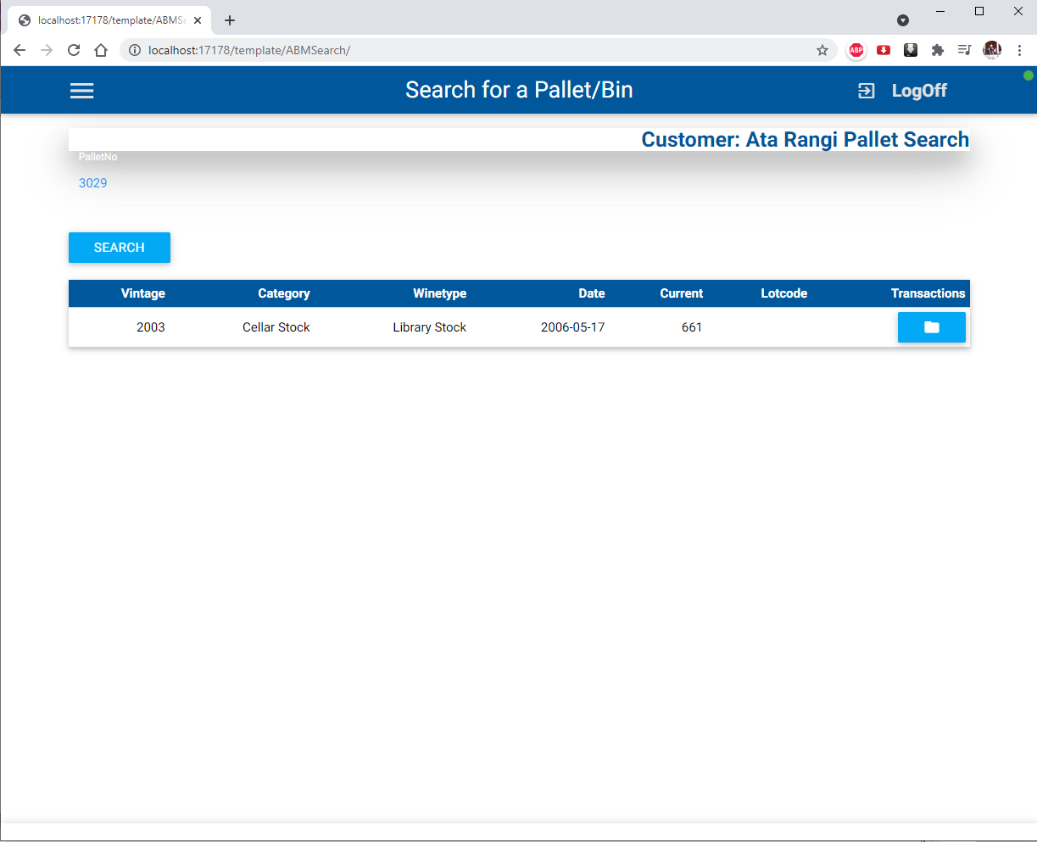Select the Library Stock cell
Screen dimensions: 1037x842
click(x=430, y=327)
